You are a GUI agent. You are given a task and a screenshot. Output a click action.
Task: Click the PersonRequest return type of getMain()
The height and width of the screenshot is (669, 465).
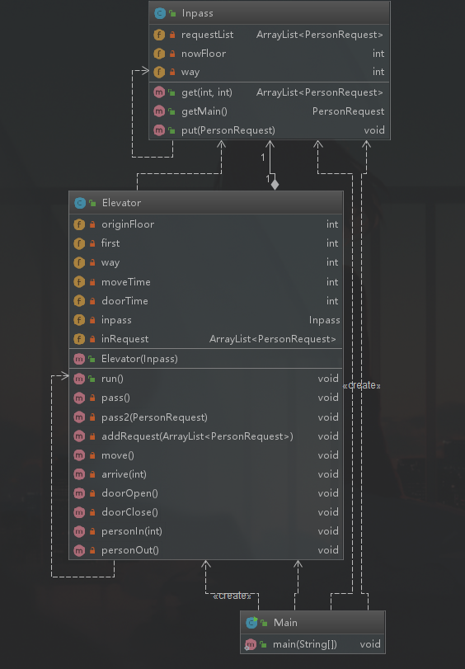348,111
